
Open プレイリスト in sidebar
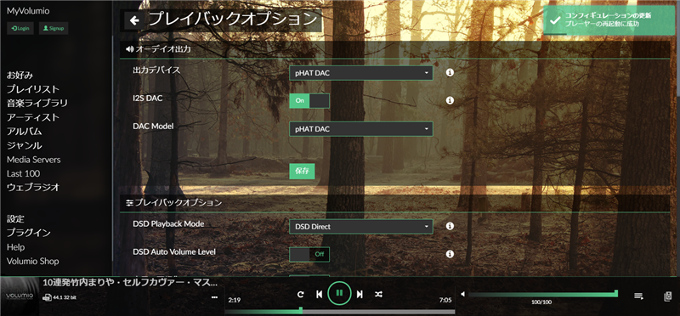click(33, 89)
